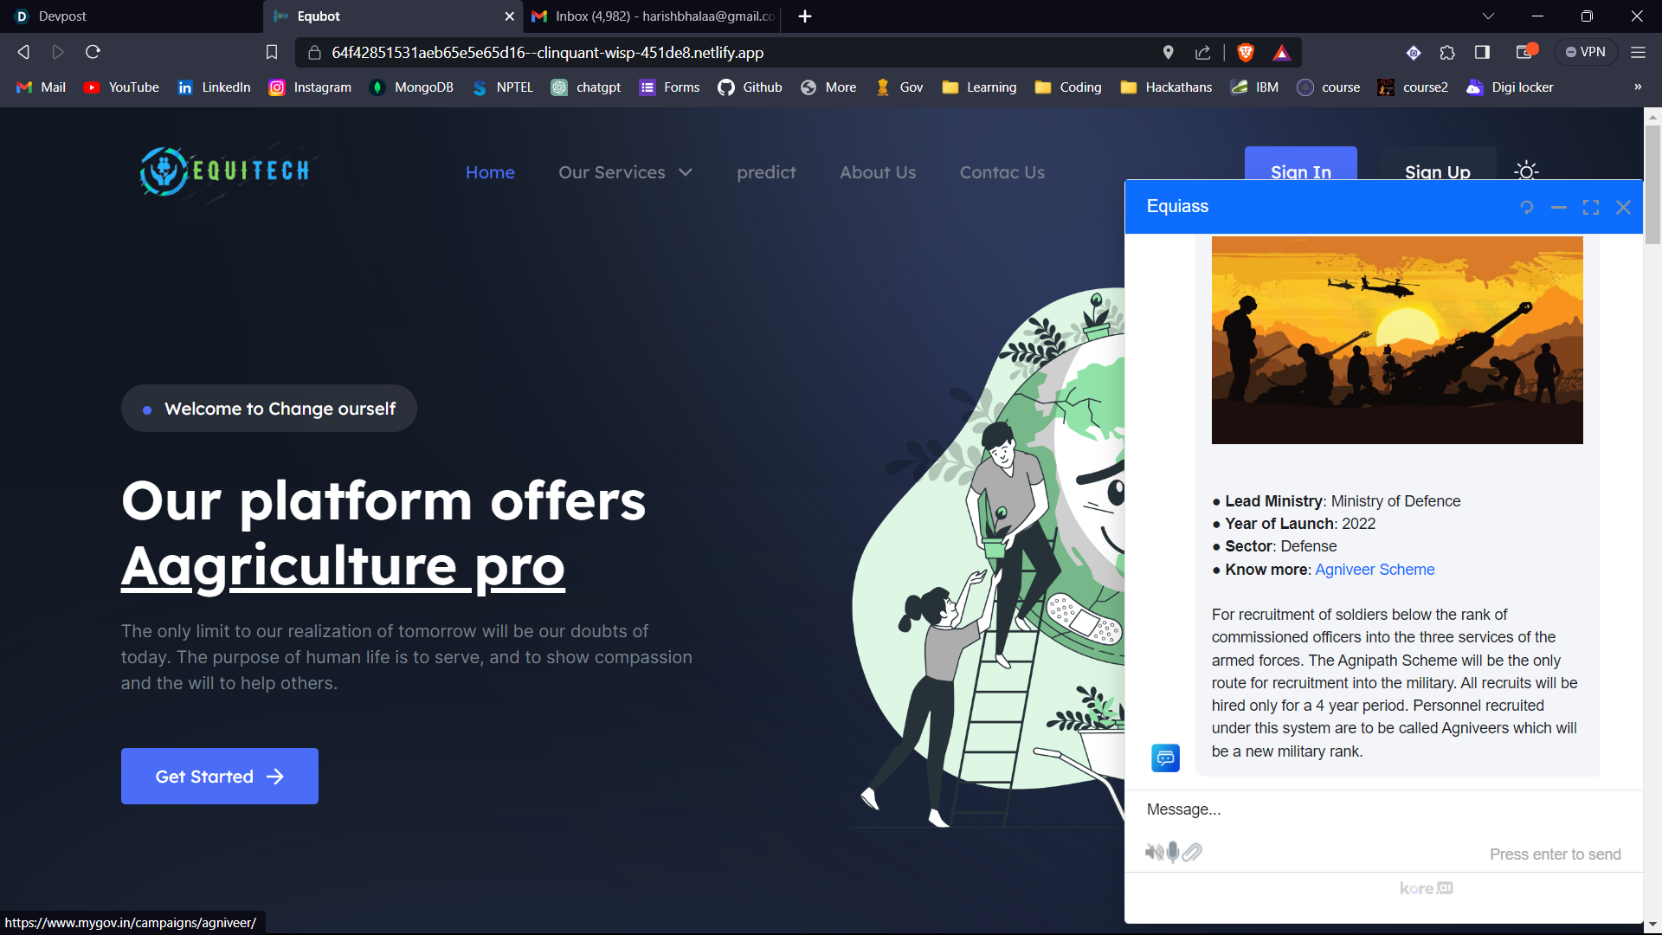This screenshot has width=1662, height=935.
Task: Click the Get Started button
Action: click(x=220, y=777)
